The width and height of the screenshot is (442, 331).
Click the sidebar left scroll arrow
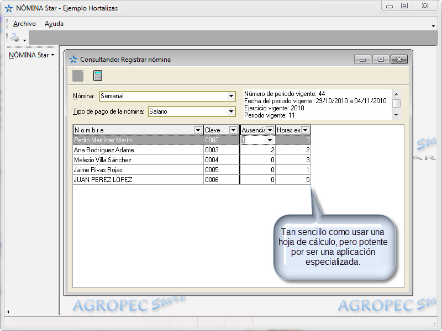point(8,312)
